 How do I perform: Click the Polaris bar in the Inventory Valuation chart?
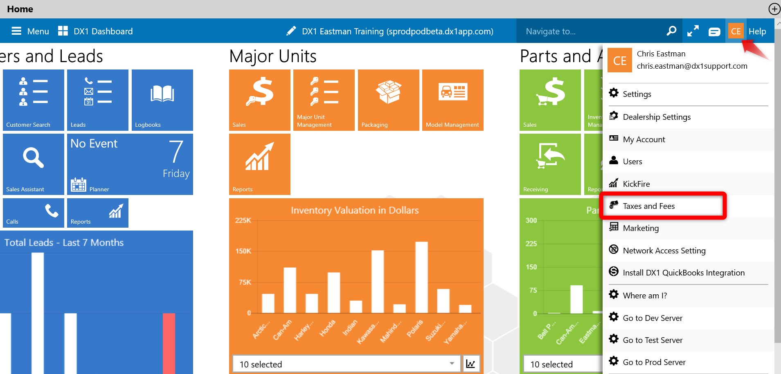tap(422, 278)
